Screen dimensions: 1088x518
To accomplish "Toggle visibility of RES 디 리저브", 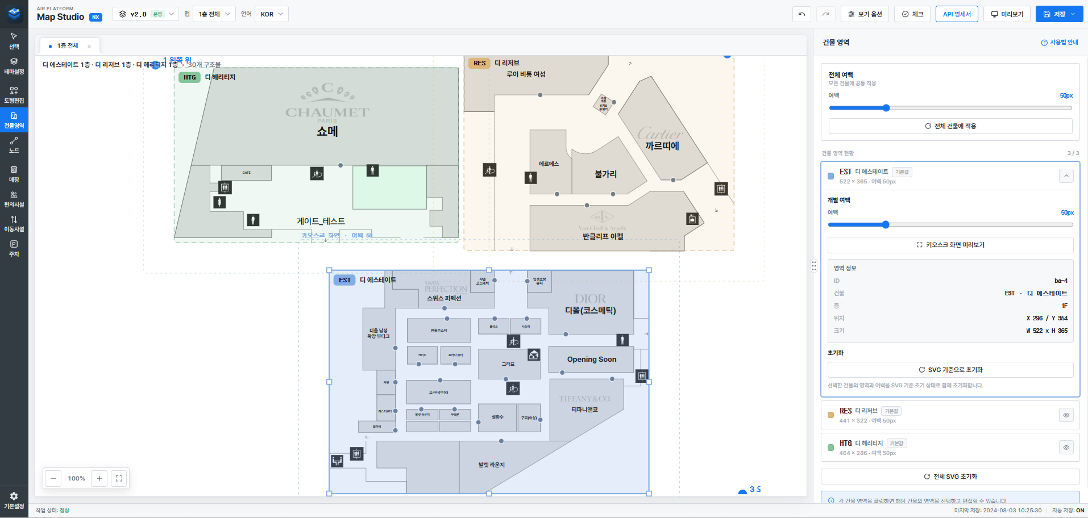I will (x=1066, y=415).
